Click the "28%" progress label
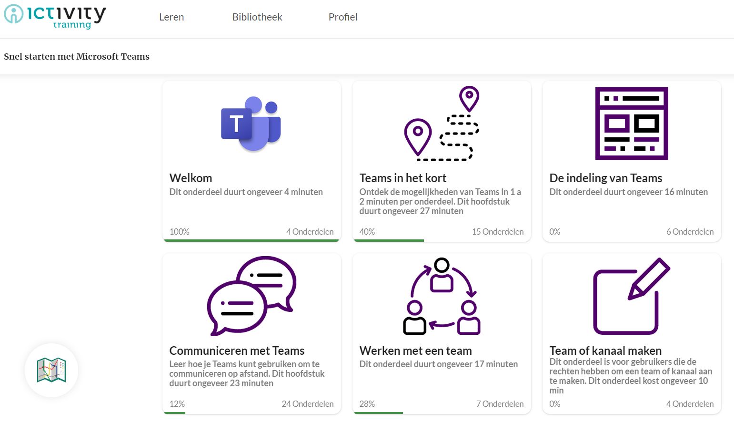The height and width of the screenshot is (423, 734). click(x=367, y=403)
